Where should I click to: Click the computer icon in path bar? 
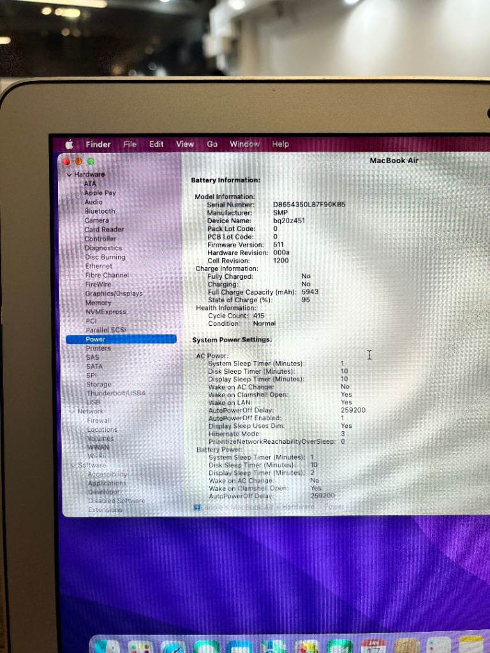coord(198,507)
